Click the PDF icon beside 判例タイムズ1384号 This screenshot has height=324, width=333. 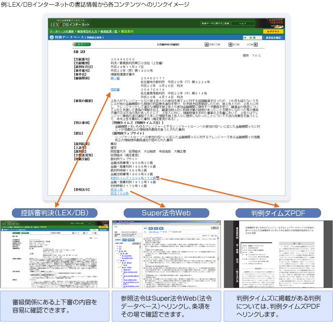pos(157,178)
